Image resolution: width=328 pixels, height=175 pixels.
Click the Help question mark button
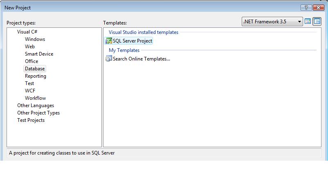click(306, 8)
